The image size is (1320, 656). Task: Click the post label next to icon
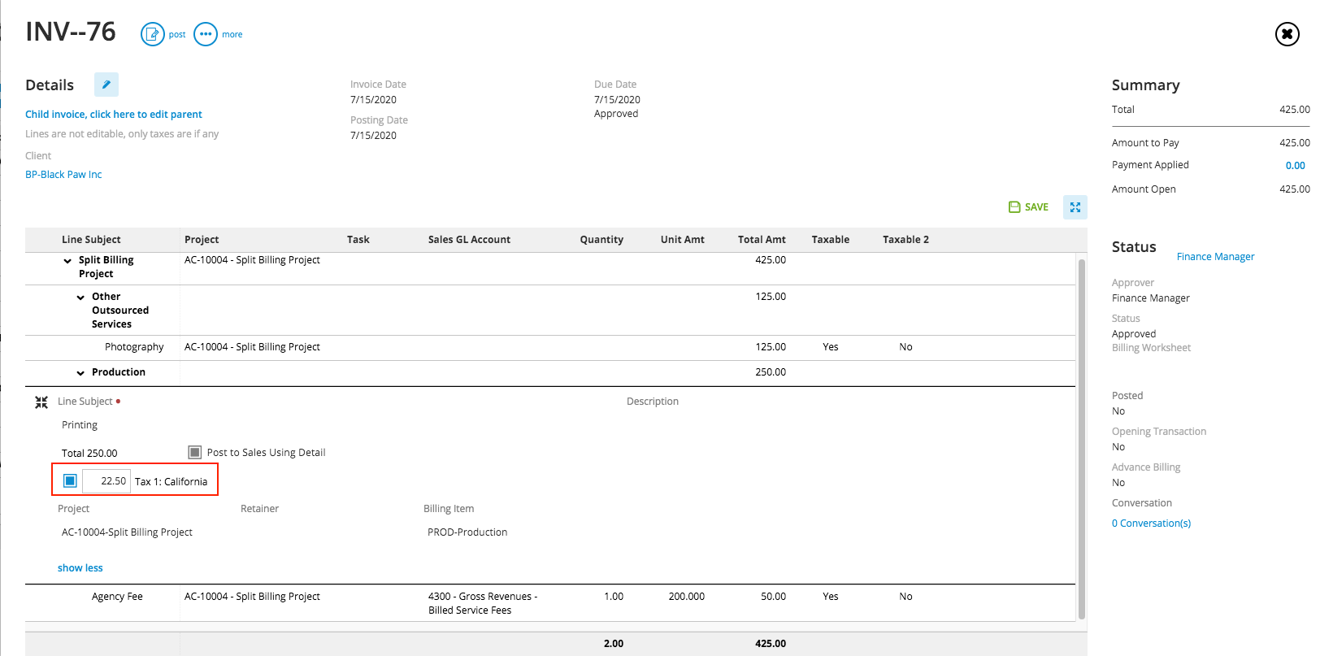pos(177,35)
